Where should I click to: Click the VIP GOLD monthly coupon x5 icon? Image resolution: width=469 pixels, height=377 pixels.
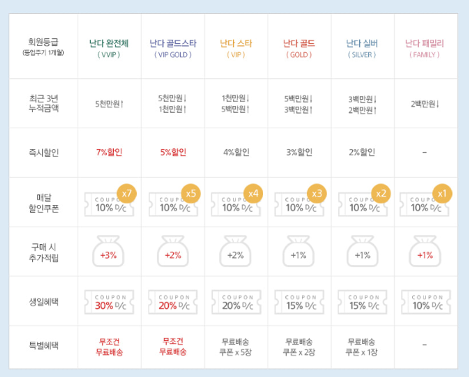(175, 200)
